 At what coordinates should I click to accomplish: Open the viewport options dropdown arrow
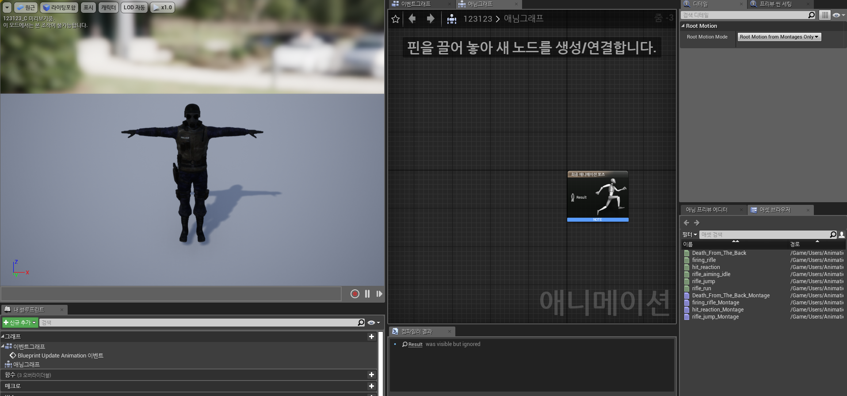7,8
